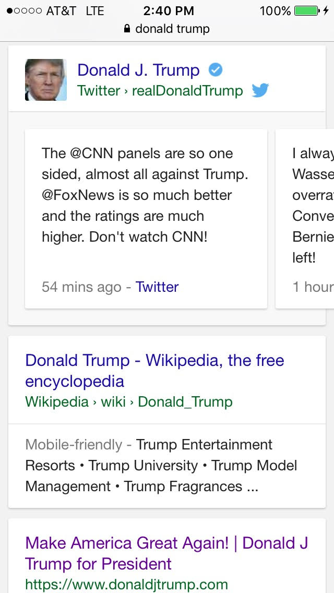Tap the 2:40 PM clock in status bar

click(x=169, y=11)
